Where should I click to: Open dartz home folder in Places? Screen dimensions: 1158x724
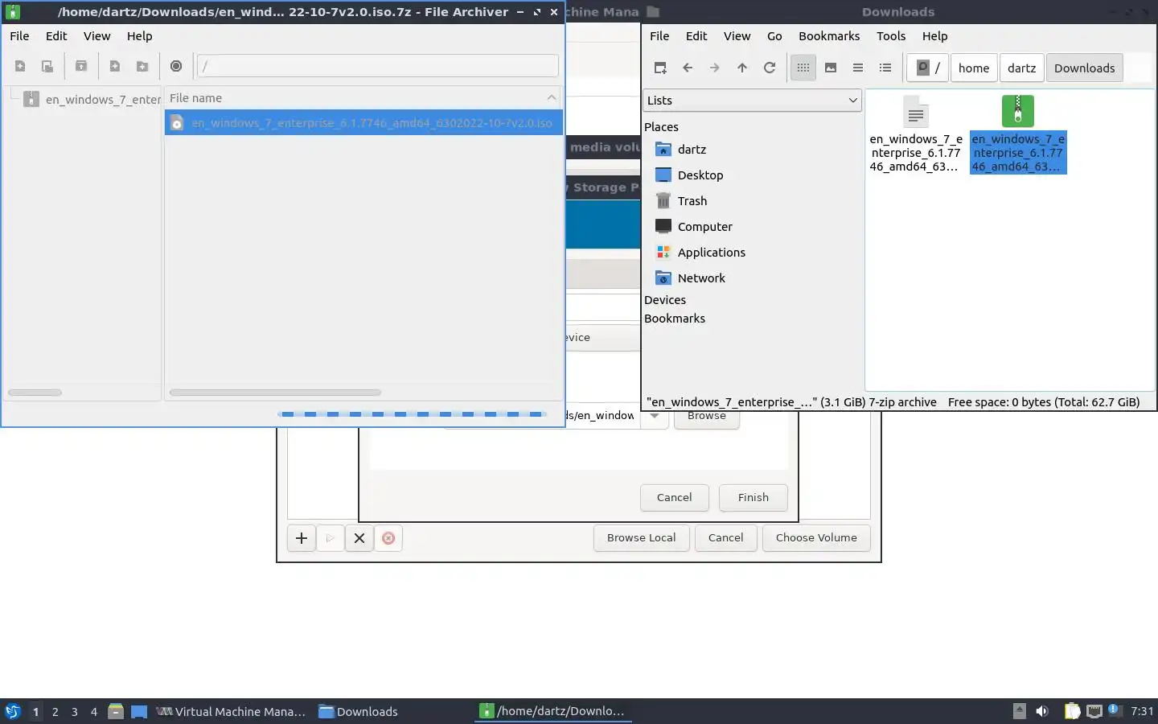pos(692,150)
